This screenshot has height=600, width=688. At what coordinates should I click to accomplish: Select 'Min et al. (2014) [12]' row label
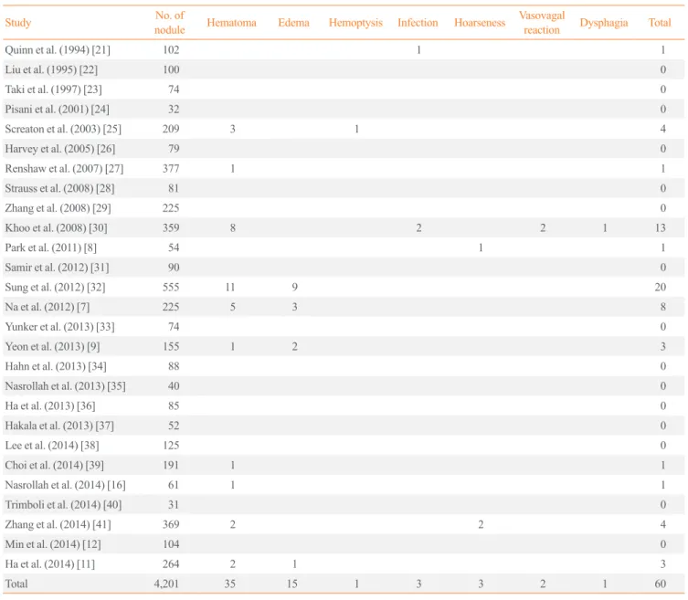pyautogui.click(x=53, y=544)
